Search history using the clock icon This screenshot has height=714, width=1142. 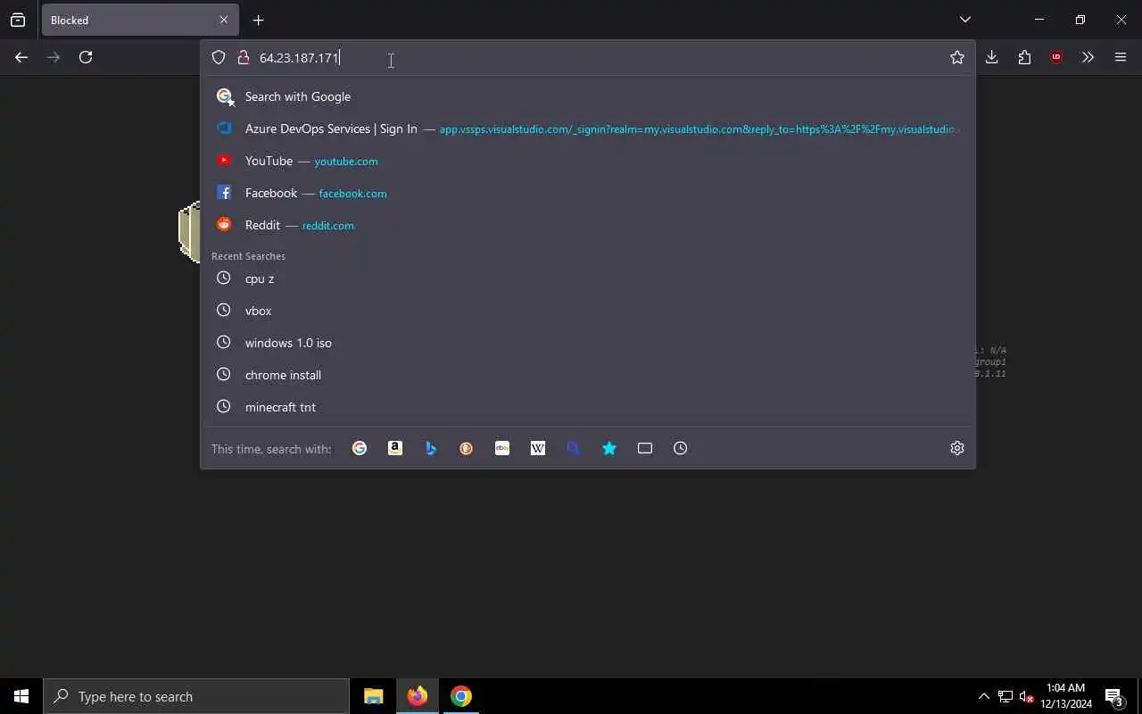click(681, 448)
